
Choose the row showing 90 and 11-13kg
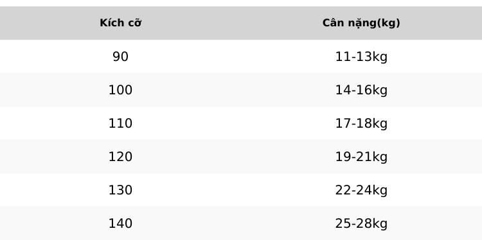[x=241, y=56]
